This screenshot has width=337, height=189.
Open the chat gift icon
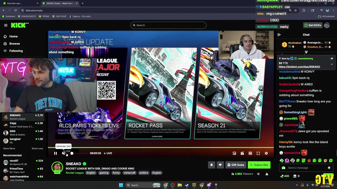[x=283, y=168]
